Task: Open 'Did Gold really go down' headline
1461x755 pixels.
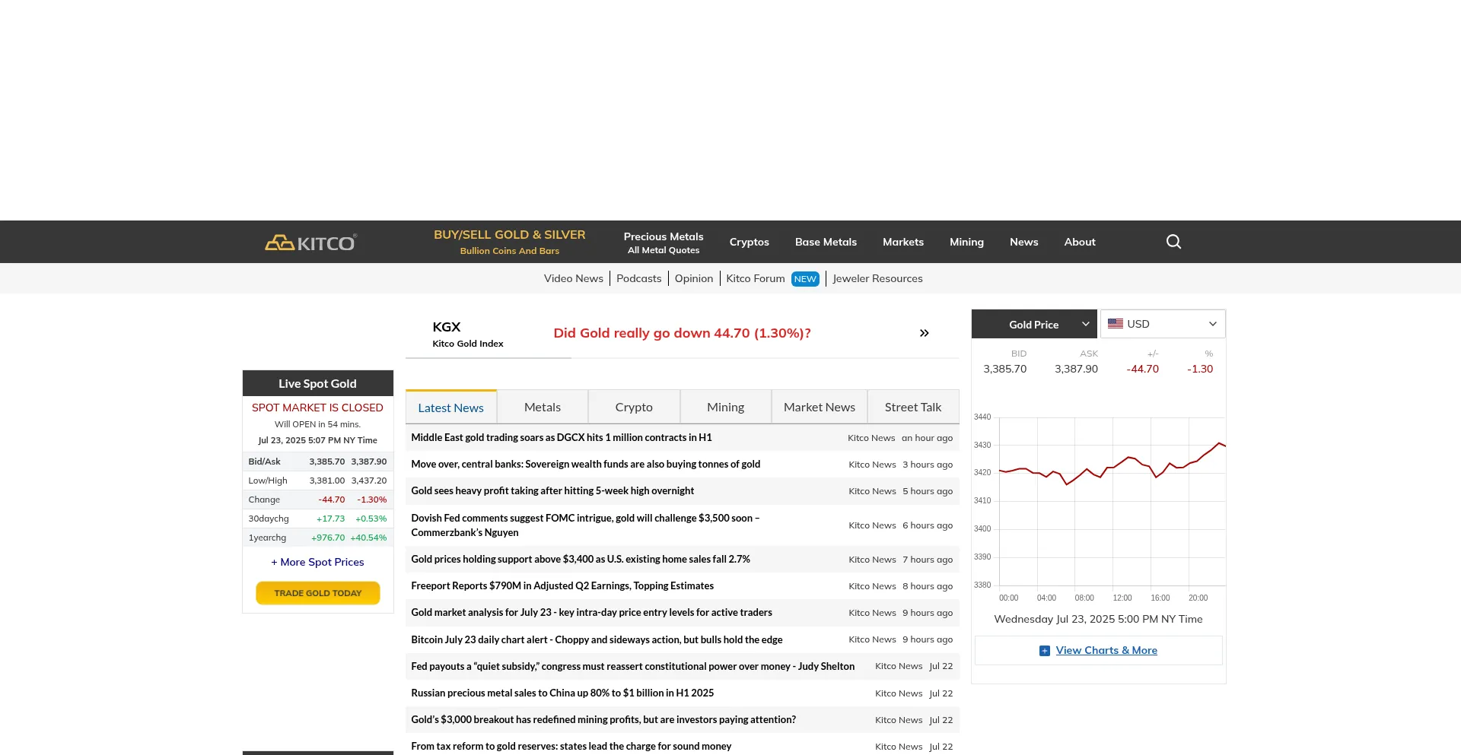Action: click(x=683, y=333)
